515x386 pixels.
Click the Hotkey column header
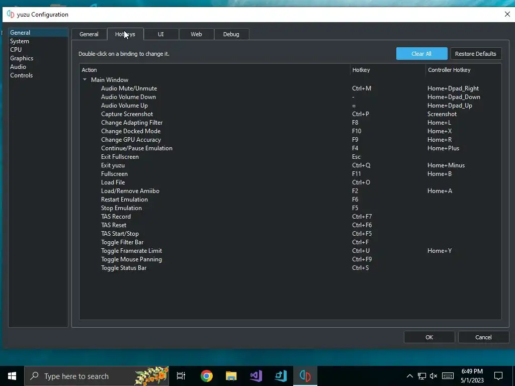tap(388, 70)
